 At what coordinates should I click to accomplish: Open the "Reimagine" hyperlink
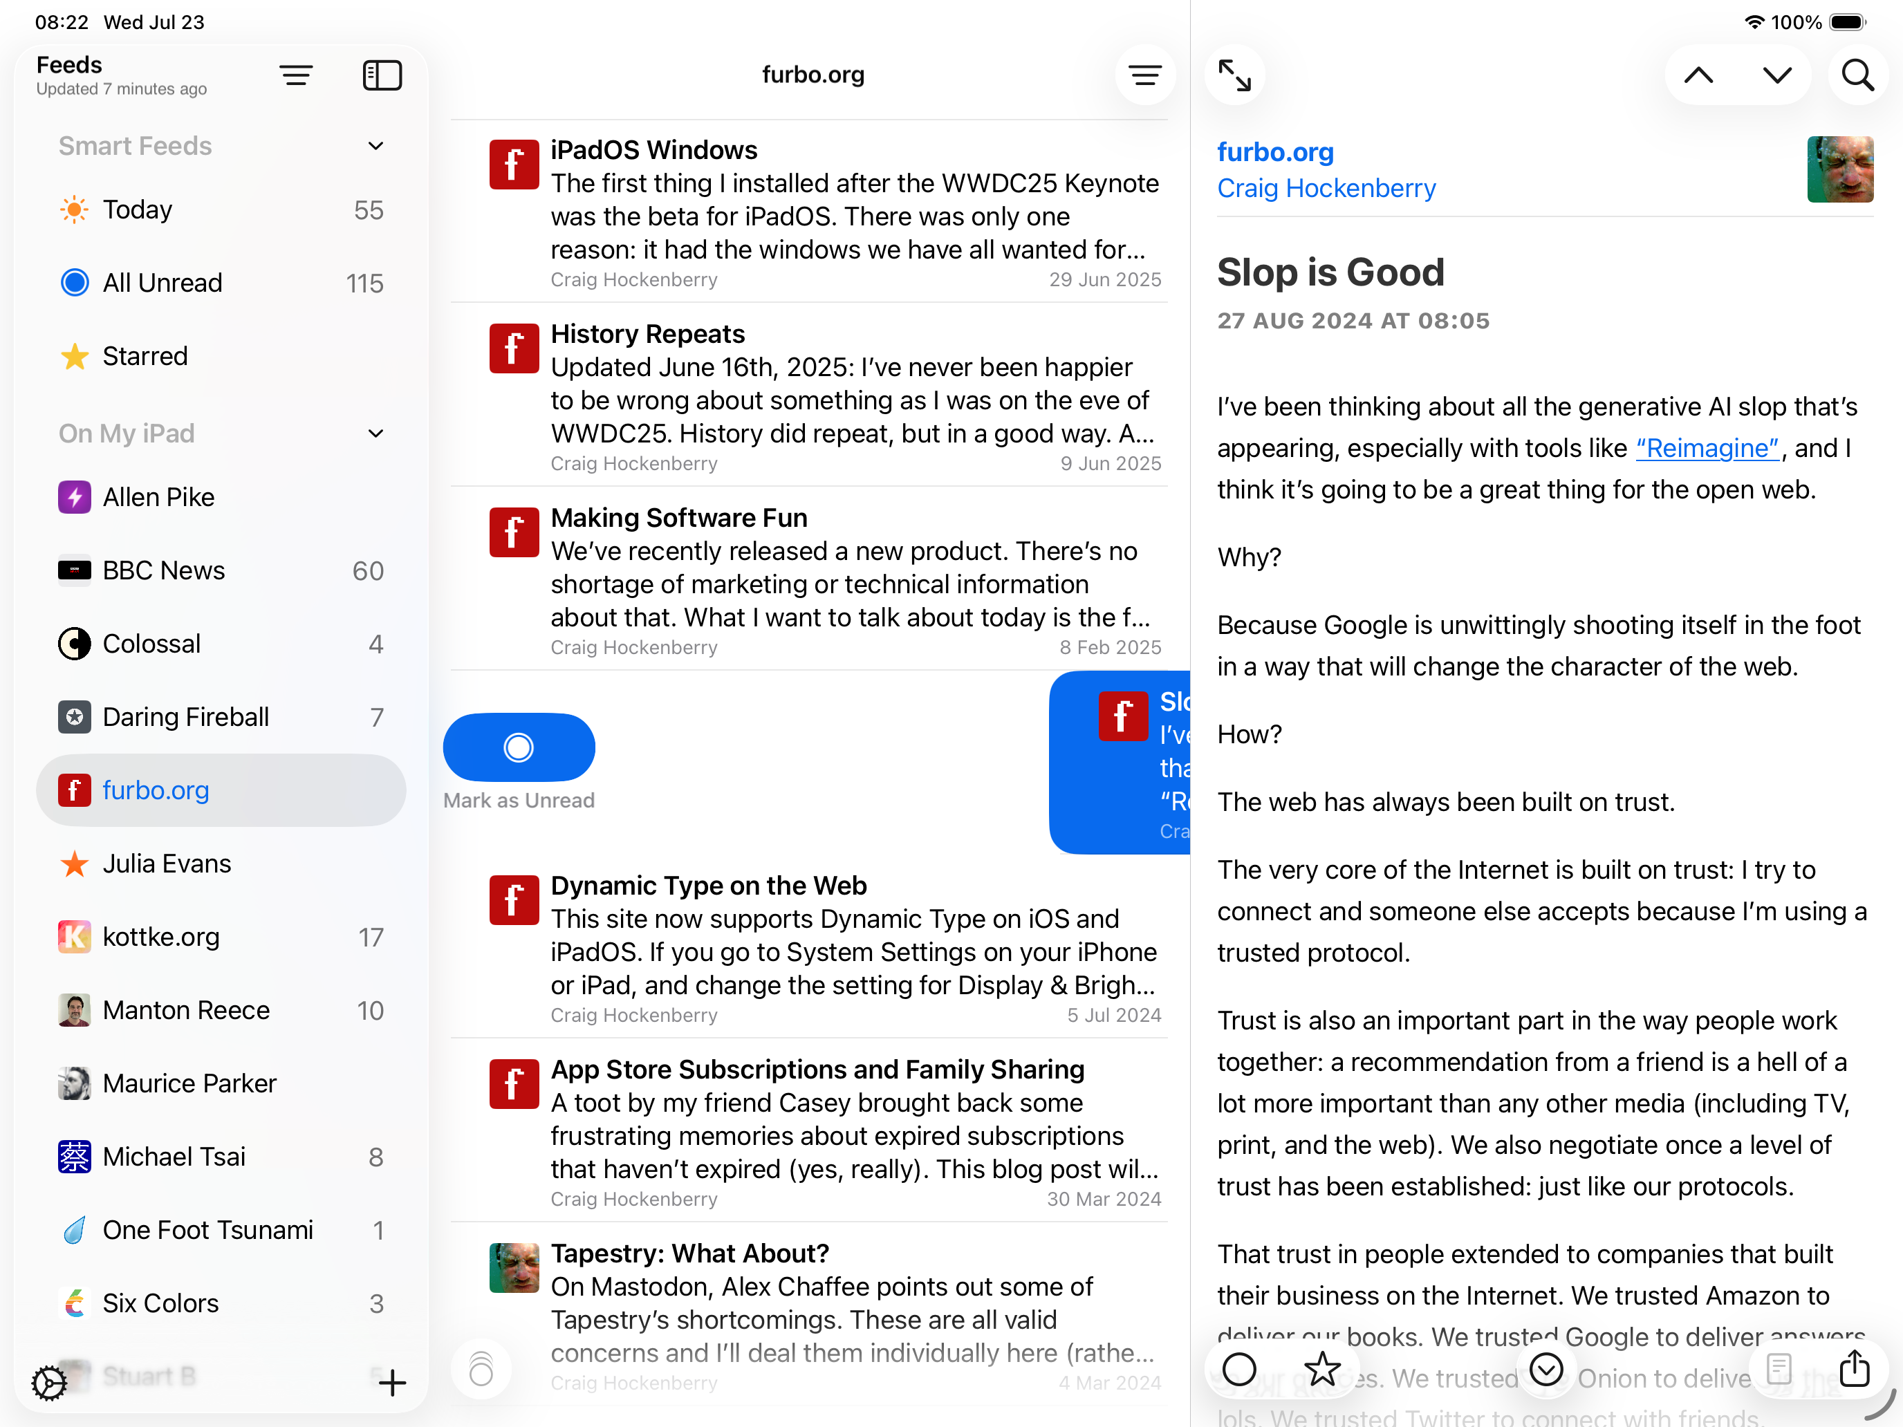click(x=1707, y=448)
